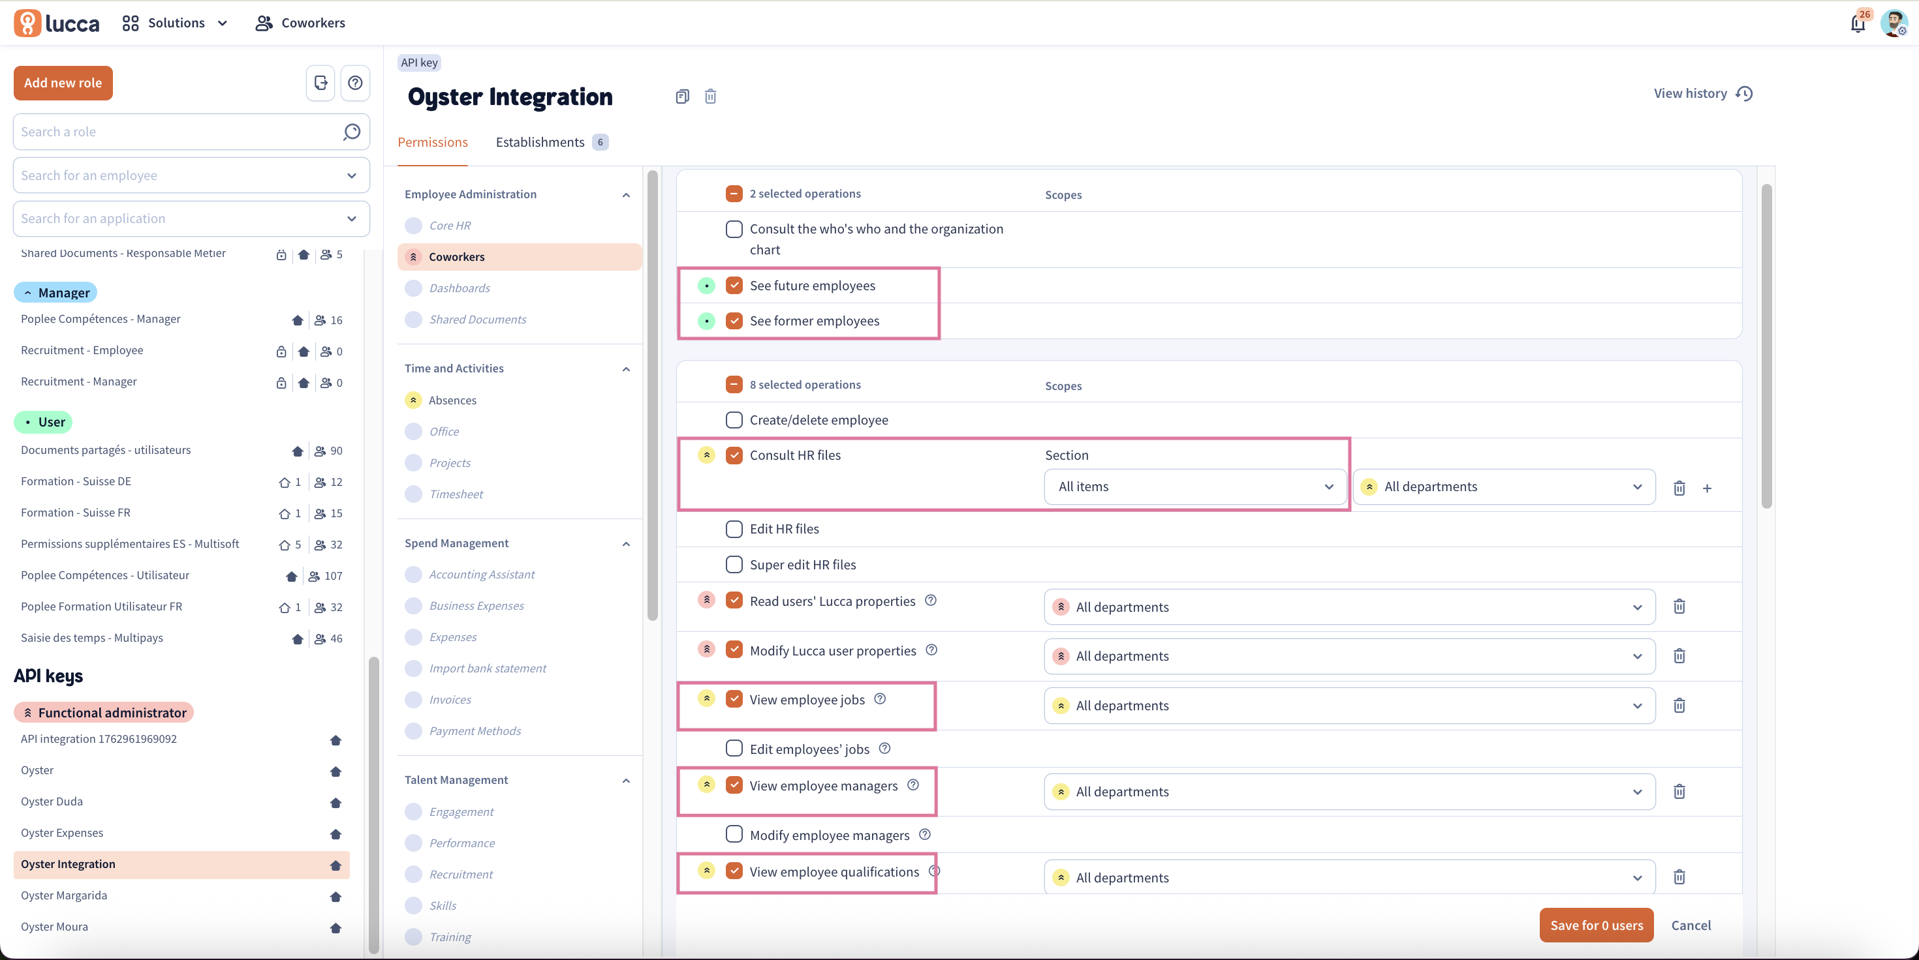Viewport: 1919px width, 960px height.
Task: Open Coworkers in the top navigation
Action: click(x=300, y=23)
